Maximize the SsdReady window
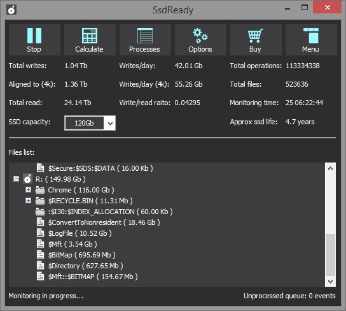This screenshot has width=346, height=311. tap(305, 8)
